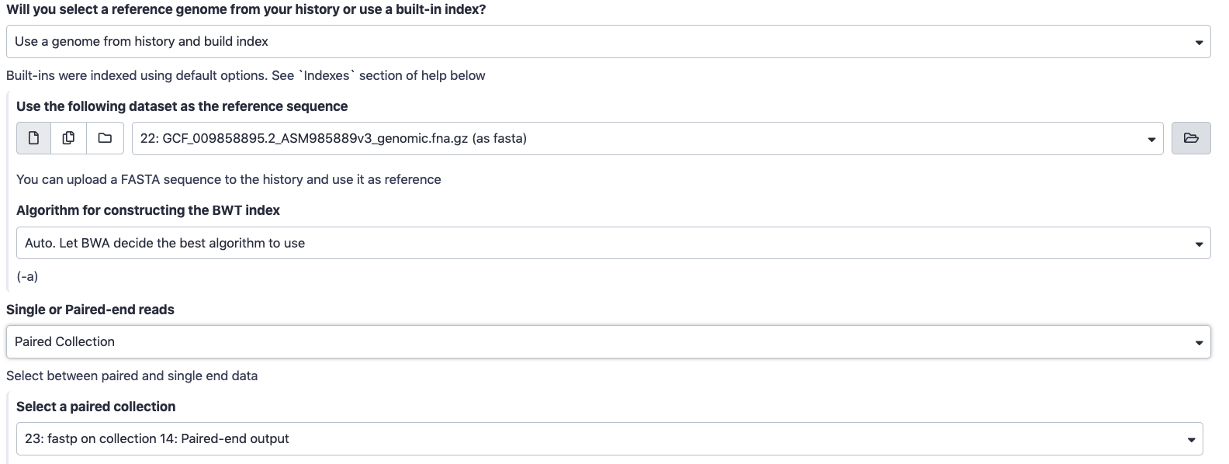The image size is (1229, 464).
Task: Open 'Use a genome from history' dropdown
Action: (608, 41)
